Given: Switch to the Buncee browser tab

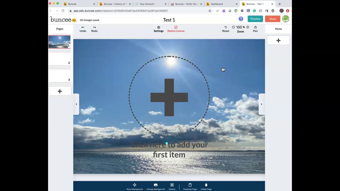Looking at the screenshot, I should [79, 4].
